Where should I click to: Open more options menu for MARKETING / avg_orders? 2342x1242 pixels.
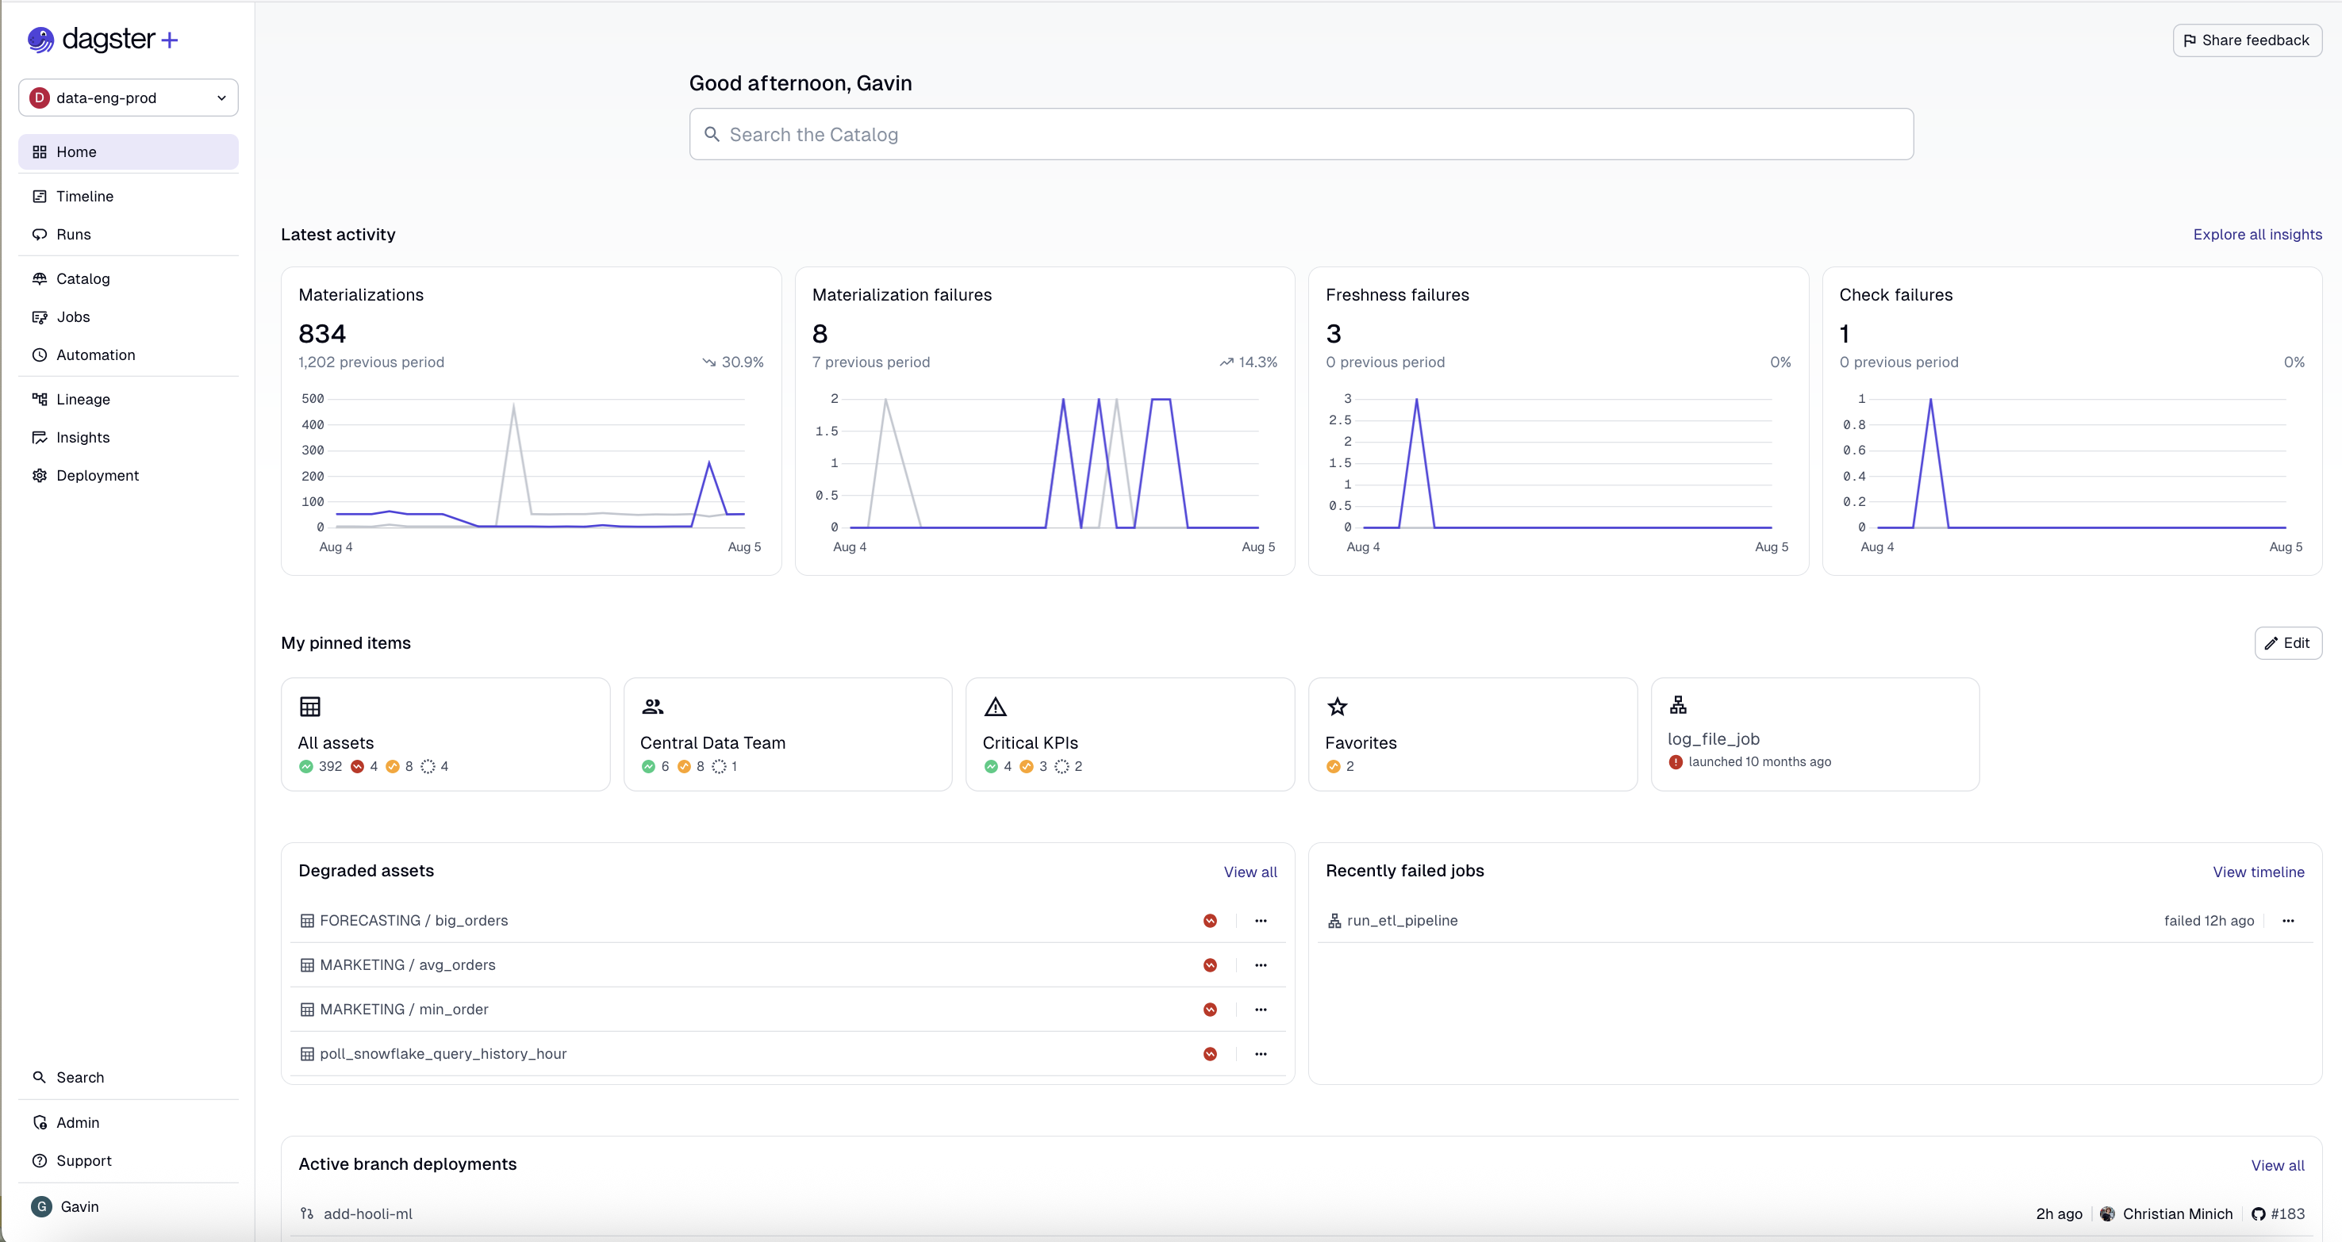pyautogui.click(x=1261, y=965)
